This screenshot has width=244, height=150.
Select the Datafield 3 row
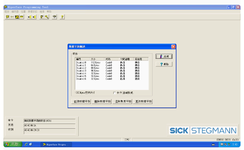112,71
